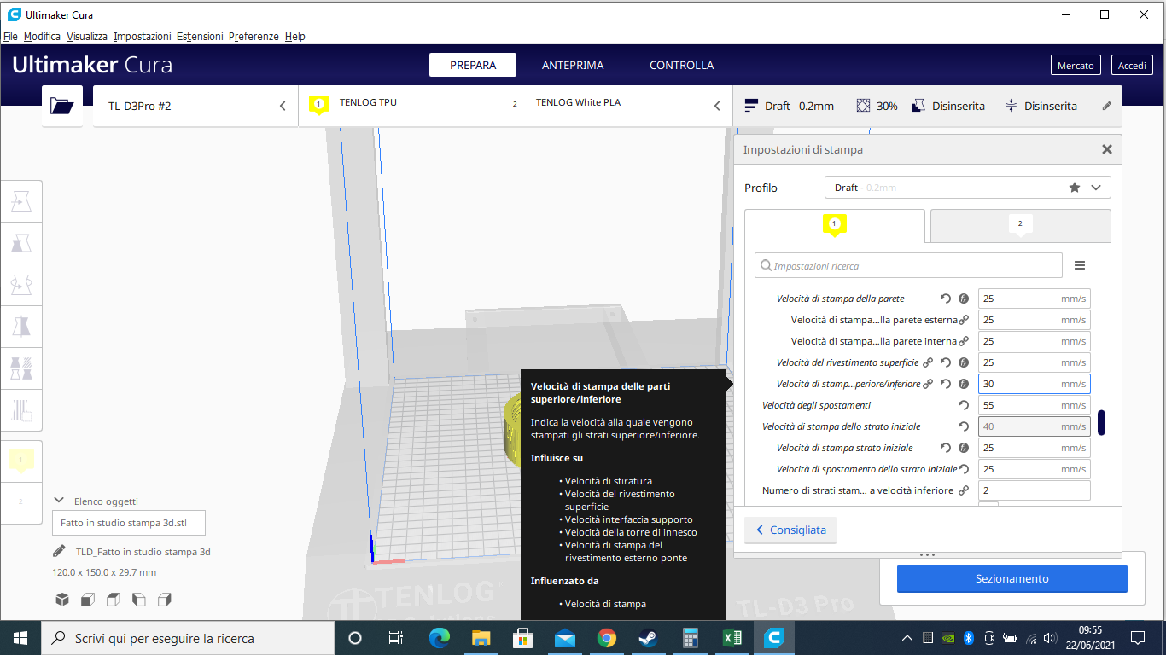1166x655 pixels.
Task: Switch to front view cube icon
Action: click(87, 600)
